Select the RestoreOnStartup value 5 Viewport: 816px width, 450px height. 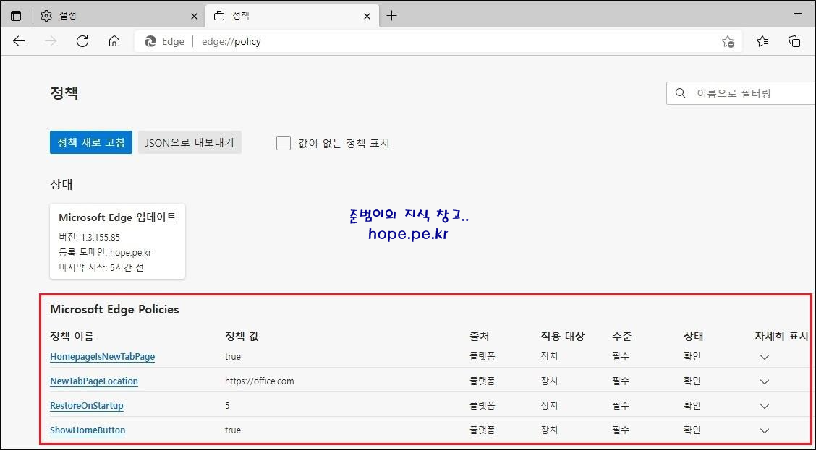(227, 405)
